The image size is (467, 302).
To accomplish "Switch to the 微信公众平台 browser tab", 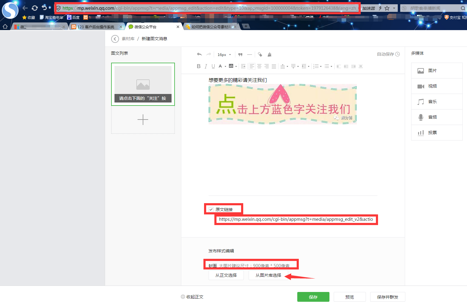I will point(152,27).
